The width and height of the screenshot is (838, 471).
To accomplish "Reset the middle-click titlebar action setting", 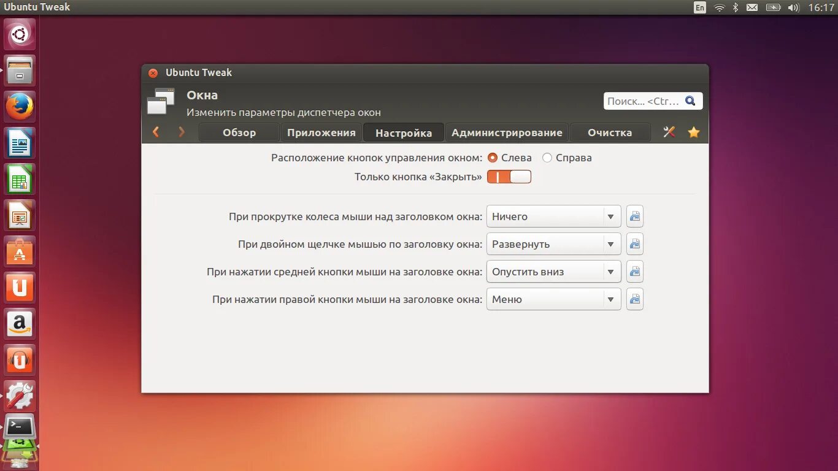I will [635, 272].
